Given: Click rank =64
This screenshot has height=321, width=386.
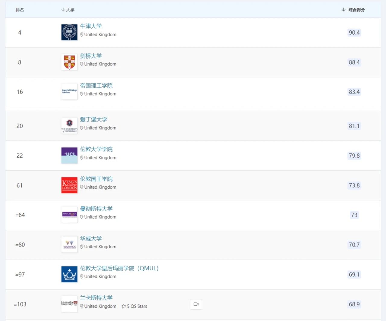Looking at the screenshot, I should (x=20, y=215).
